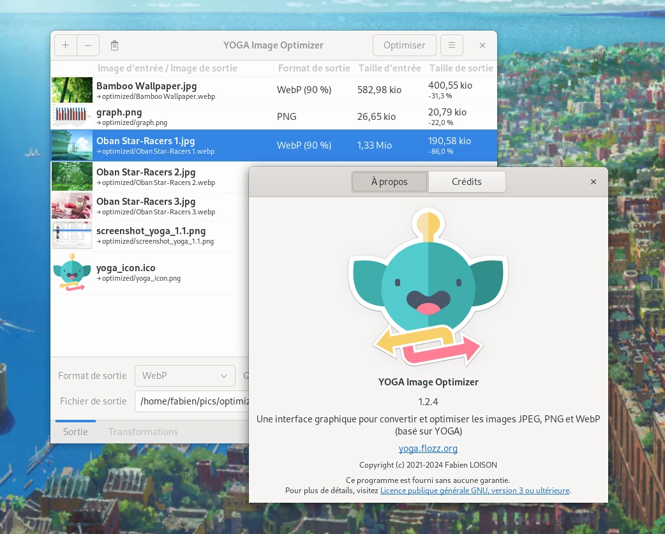This screenshot has height=534, width=665.
Task: Close the About dialog
Action: pyautogui.click(x=594, y=182)
